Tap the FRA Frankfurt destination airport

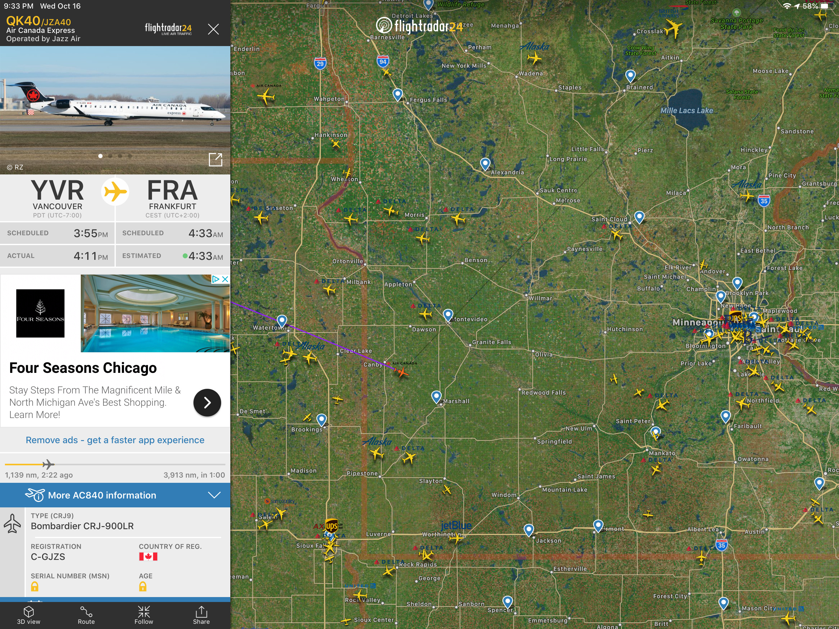(173, 198)
